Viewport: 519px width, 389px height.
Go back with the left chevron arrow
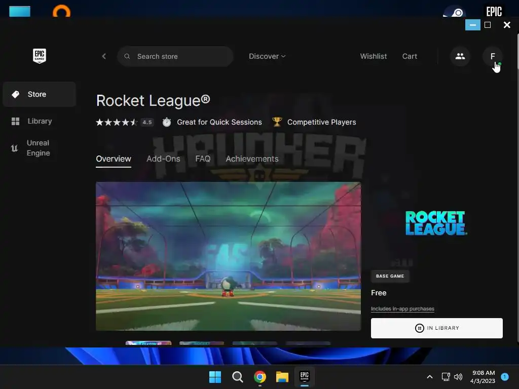coord(104,56)
